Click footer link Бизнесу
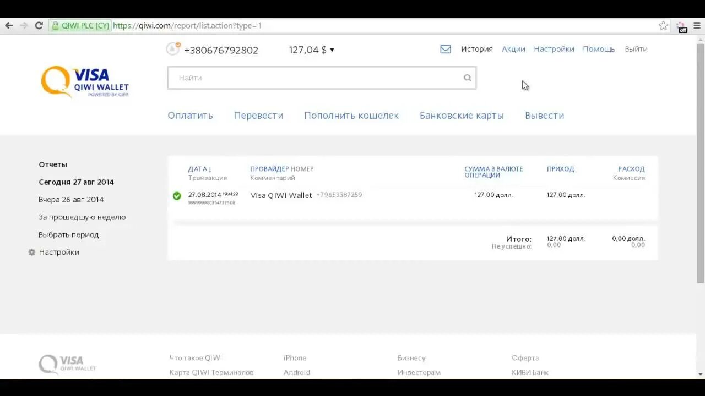The height and width of the screenshot is (396, 705). pos(411,358)
